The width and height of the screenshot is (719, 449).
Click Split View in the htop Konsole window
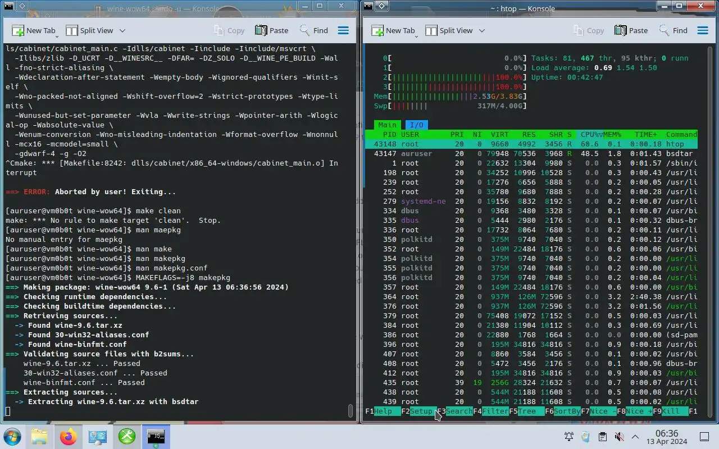449,30
